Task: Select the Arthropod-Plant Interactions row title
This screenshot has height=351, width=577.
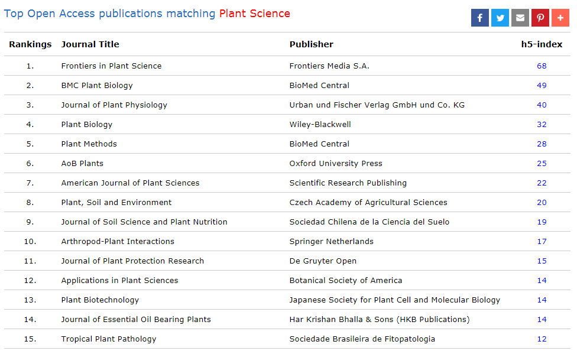Action: click(x=118, y=242)
